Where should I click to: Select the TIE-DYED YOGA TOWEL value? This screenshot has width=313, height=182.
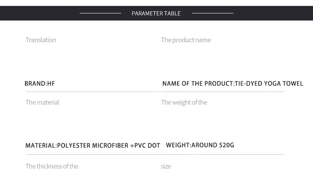pyautogui.click(x=269, y=84)
